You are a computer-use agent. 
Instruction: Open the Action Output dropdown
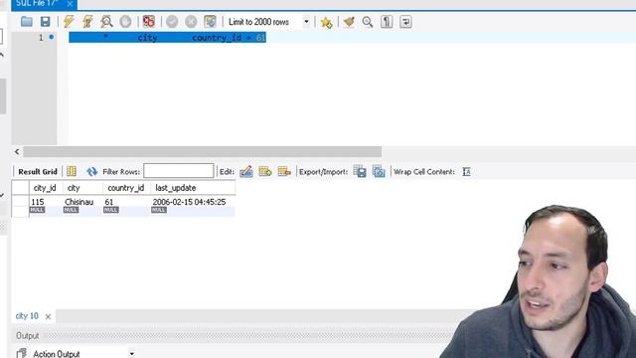[x=132, y=354]
